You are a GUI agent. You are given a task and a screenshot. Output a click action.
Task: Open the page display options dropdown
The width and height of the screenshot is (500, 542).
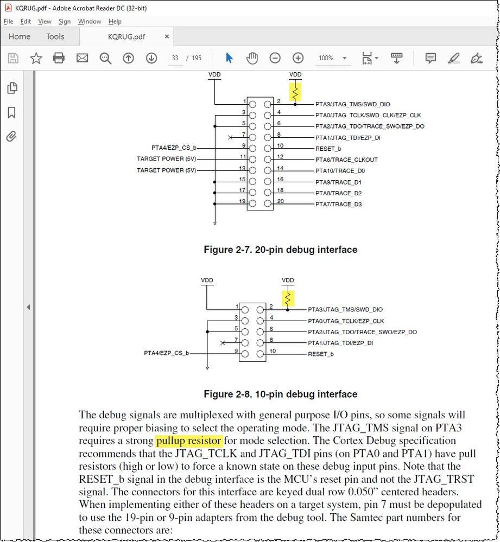[376, 58]
